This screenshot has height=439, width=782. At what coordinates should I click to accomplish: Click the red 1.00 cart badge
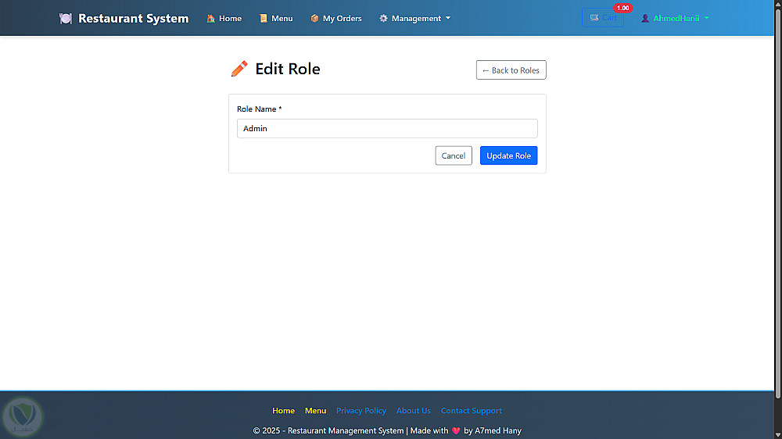623,8
